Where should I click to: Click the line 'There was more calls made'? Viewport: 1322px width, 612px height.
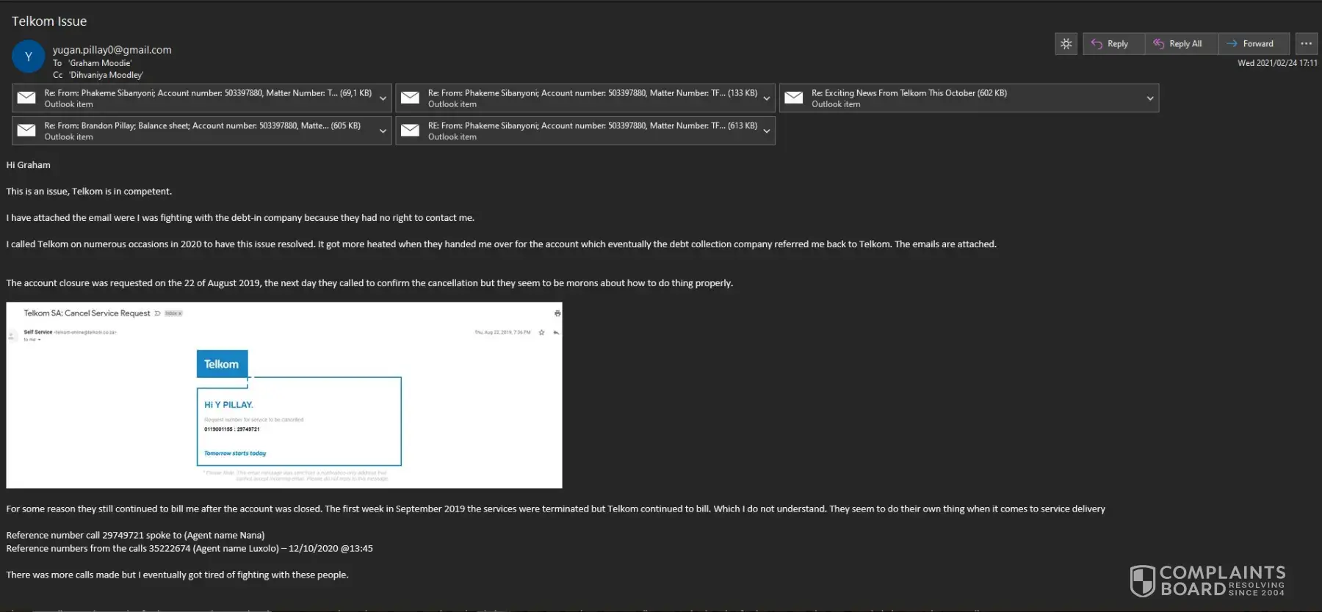(177, 575)
